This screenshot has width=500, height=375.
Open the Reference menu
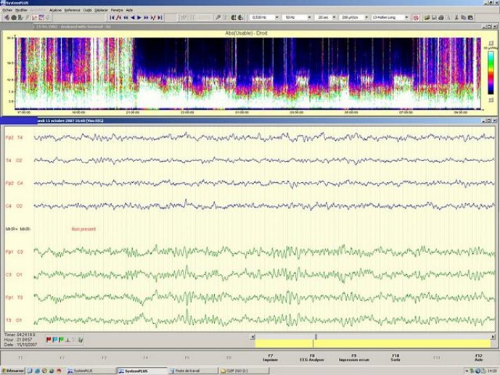click(x=73, y=10)
